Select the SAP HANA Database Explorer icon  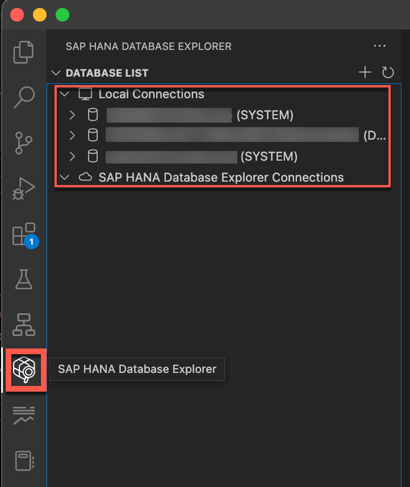[24, 370]
